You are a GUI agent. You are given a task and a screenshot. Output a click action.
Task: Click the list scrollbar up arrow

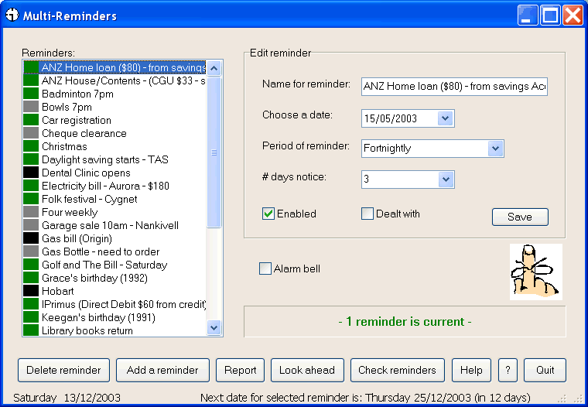coord(214,68)
